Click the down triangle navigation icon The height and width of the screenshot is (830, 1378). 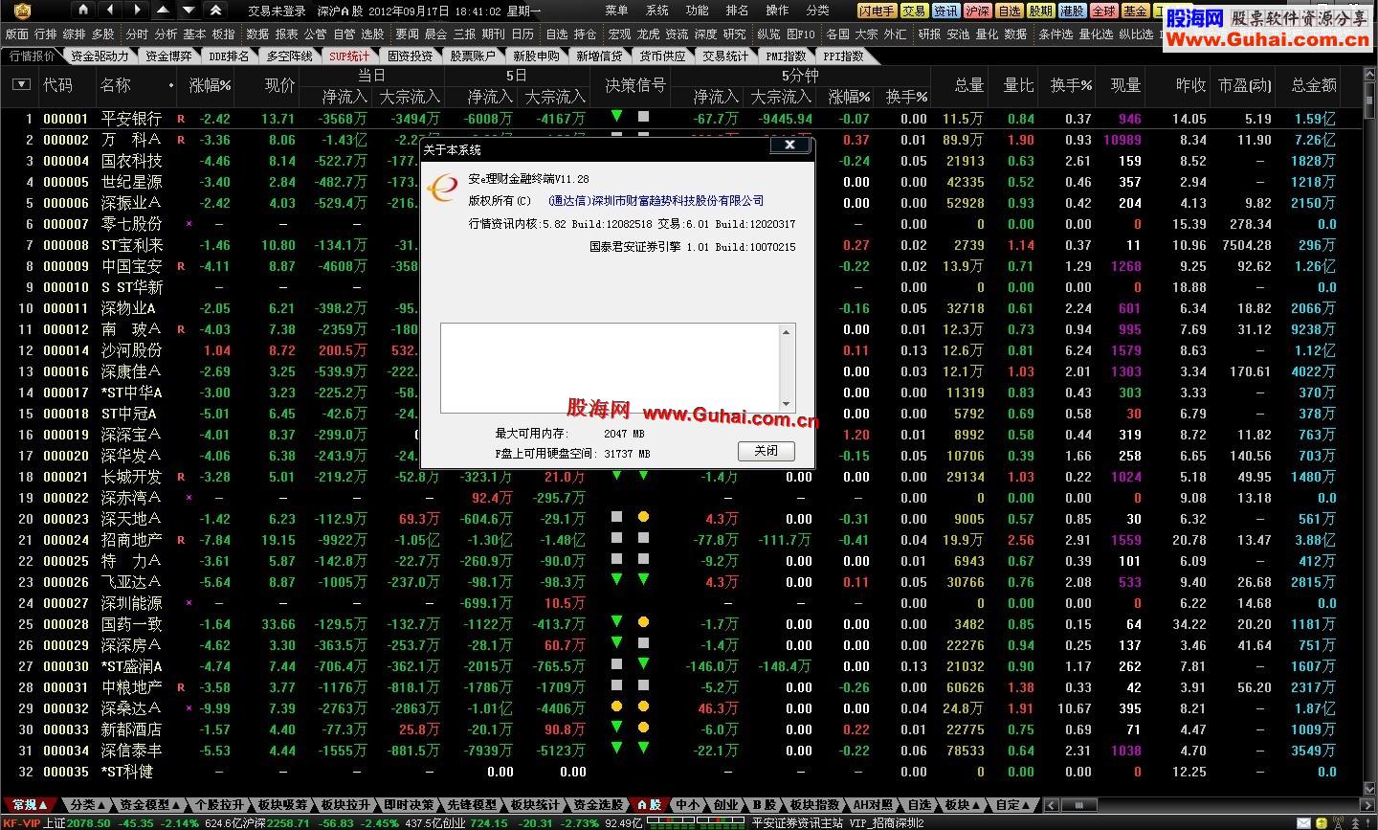pyautogui.click(x=189, y=10)
